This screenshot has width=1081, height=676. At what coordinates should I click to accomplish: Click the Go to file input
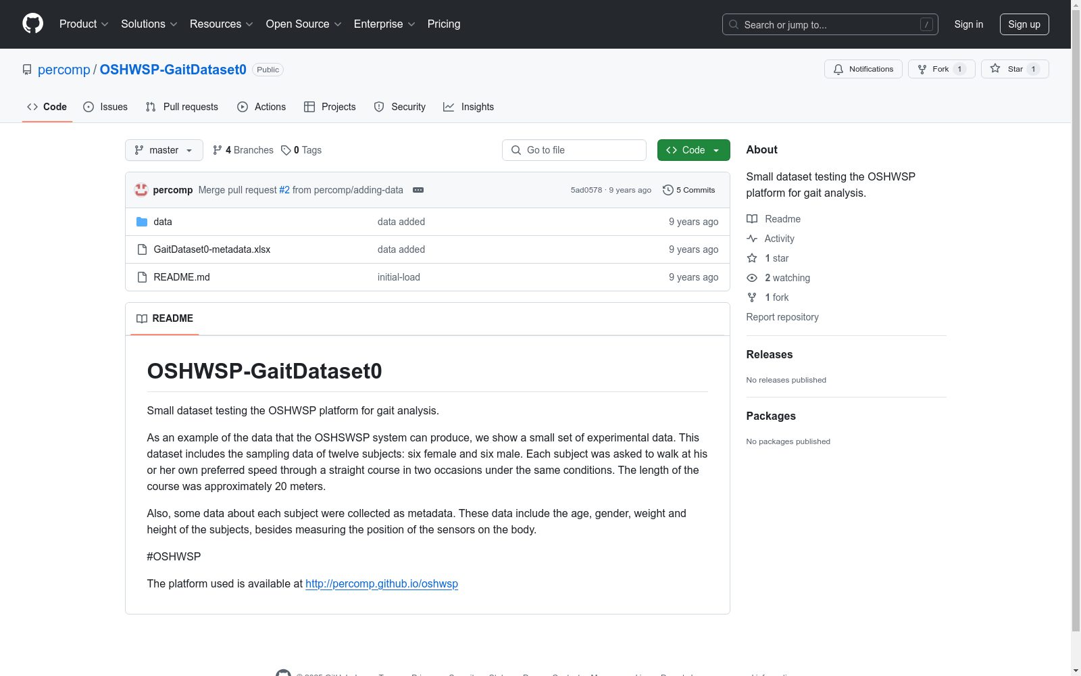[x=574, y=150]
